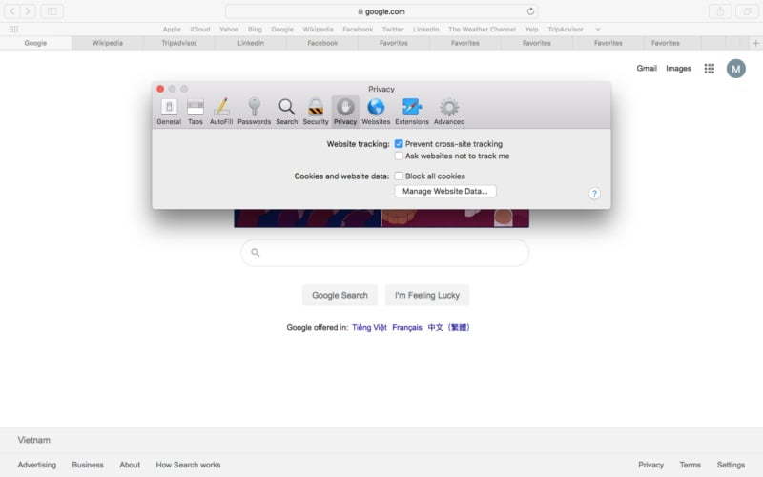The width and height of the screenshot is (763, 477).
Task: Show all tabs overview button
Action: click(x=747, y=11)
